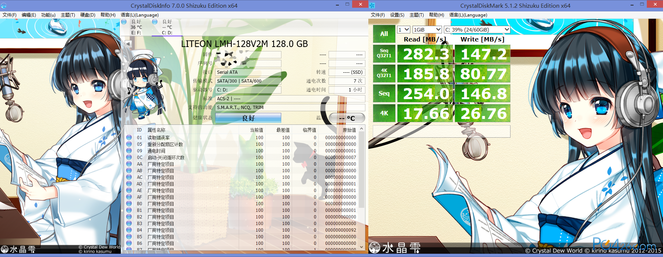Click status orb for attribute B5 row

pos(129,236)
